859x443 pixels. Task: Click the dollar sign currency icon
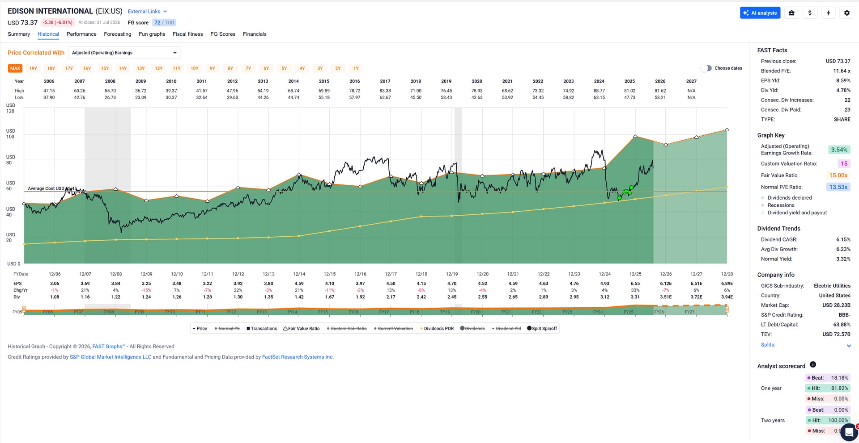810,13
